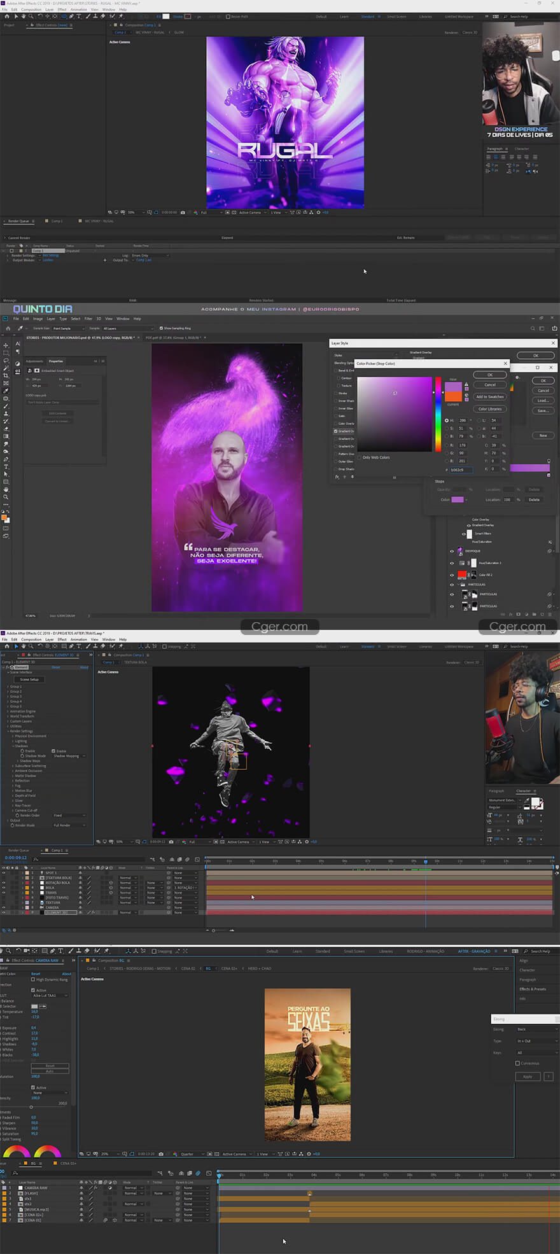The image size is (560, 1254).
Task: Expand Group 1 in Element 3D controls
Action: click(8, 686)
